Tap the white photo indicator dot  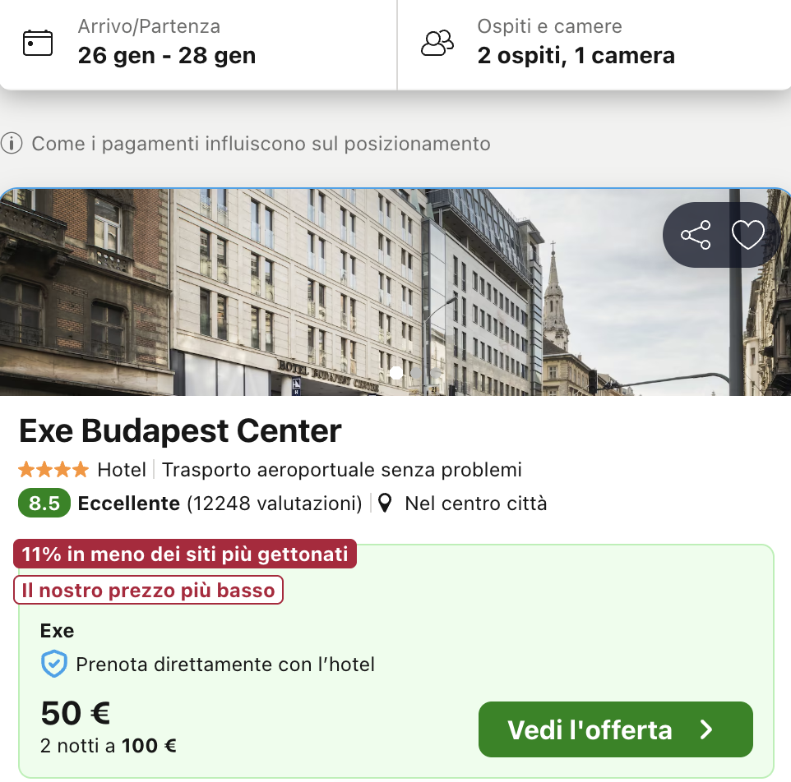395,372
